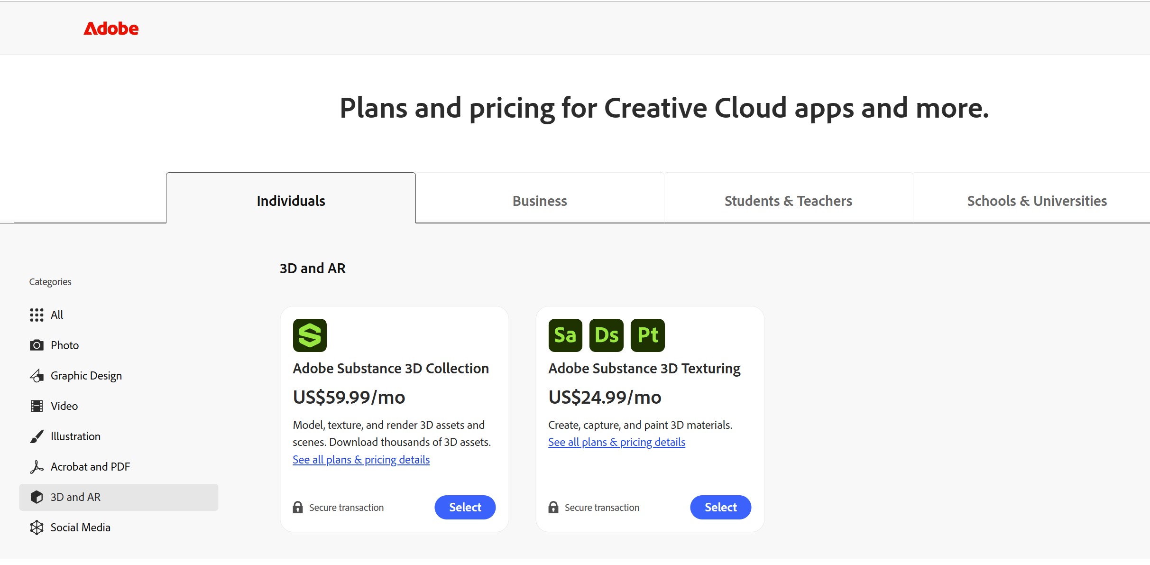This screenshot has height=565, width=1150.
Task: Click the Photo camera icon
Action: tap(37, 345)
